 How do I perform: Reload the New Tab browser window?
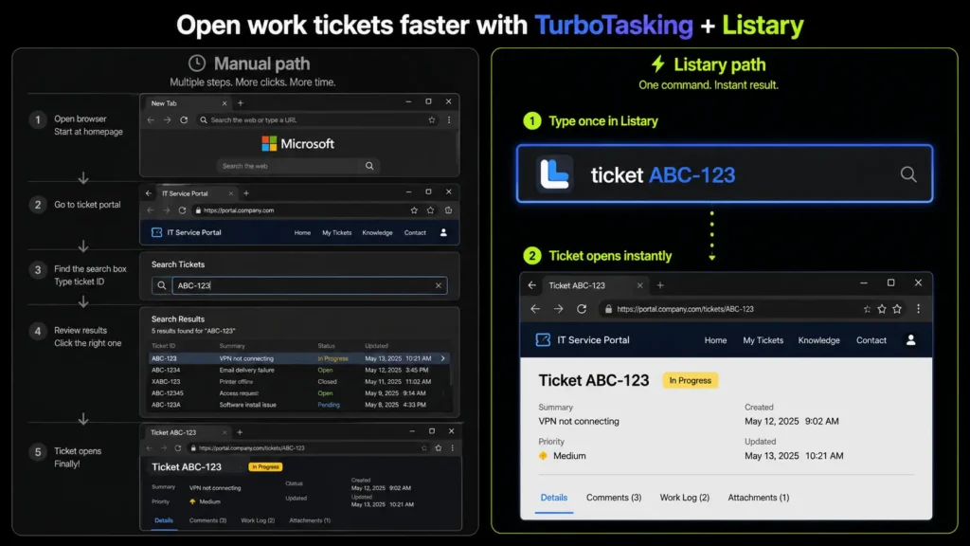pyautogui.click(x=184, y=120)
